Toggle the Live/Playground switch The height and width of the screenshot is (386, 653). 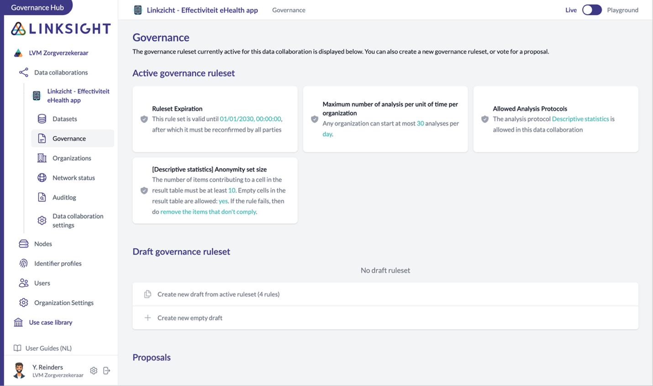pos(591,10)
